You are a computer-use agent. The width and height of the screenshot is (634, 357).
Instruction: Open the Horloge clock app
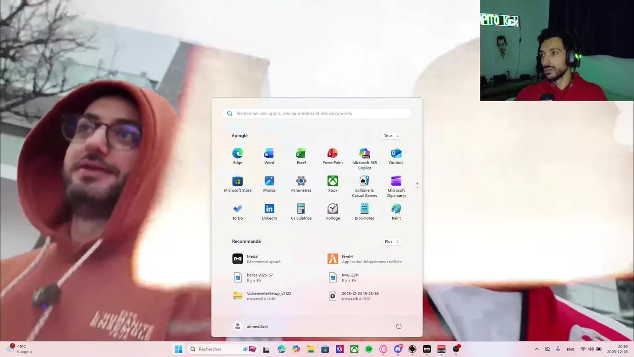333,212
